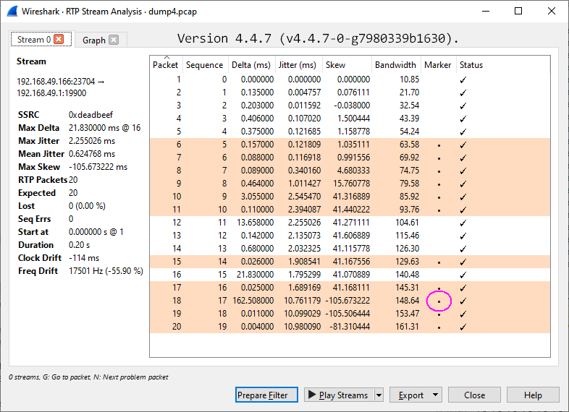This screenshot has width=569, height=412.
Task: Sort by the Packet column header
Action: pyautogui.click(x=167, y=65)
